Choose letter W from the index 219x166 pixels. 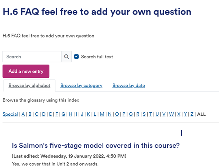click(x=171, y=114)
